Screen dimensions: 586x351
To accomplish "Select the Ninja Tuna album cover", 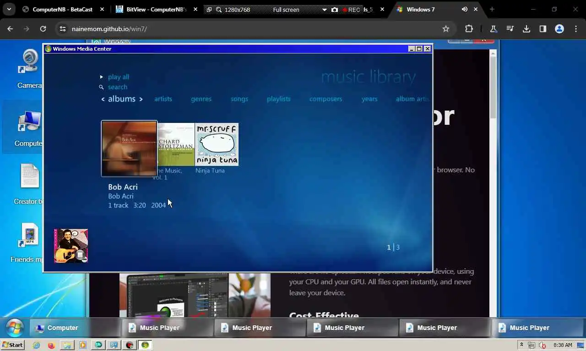I will coord(217,144).
